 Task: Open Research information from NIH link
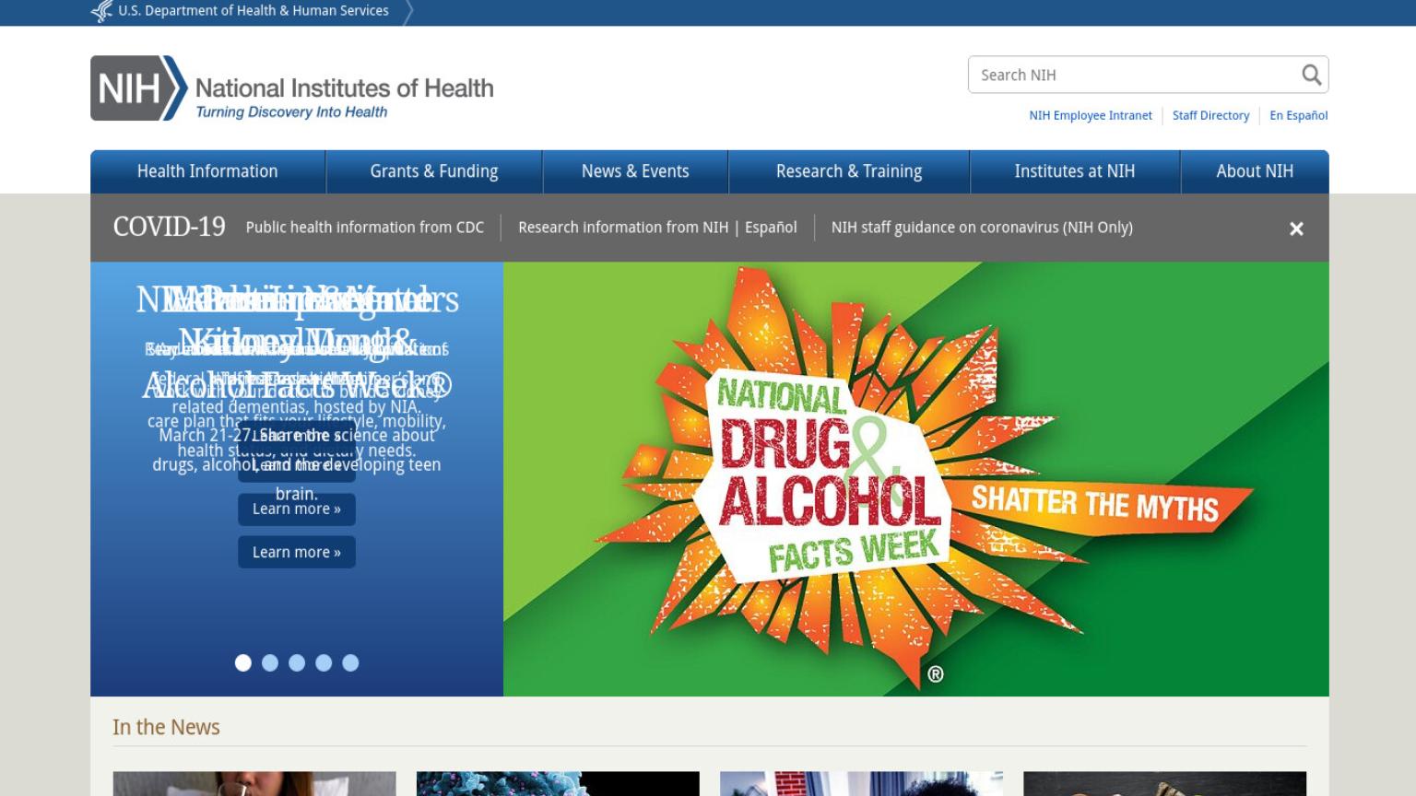coord(623,228)
